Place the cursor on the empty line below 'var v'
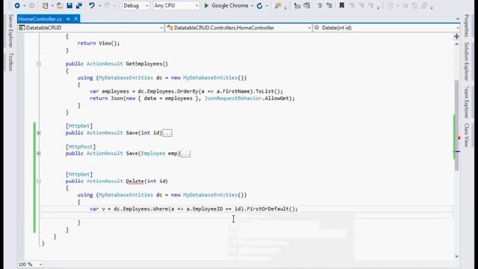Viewport: 478px width, 269px height. [x=247, y=216]
